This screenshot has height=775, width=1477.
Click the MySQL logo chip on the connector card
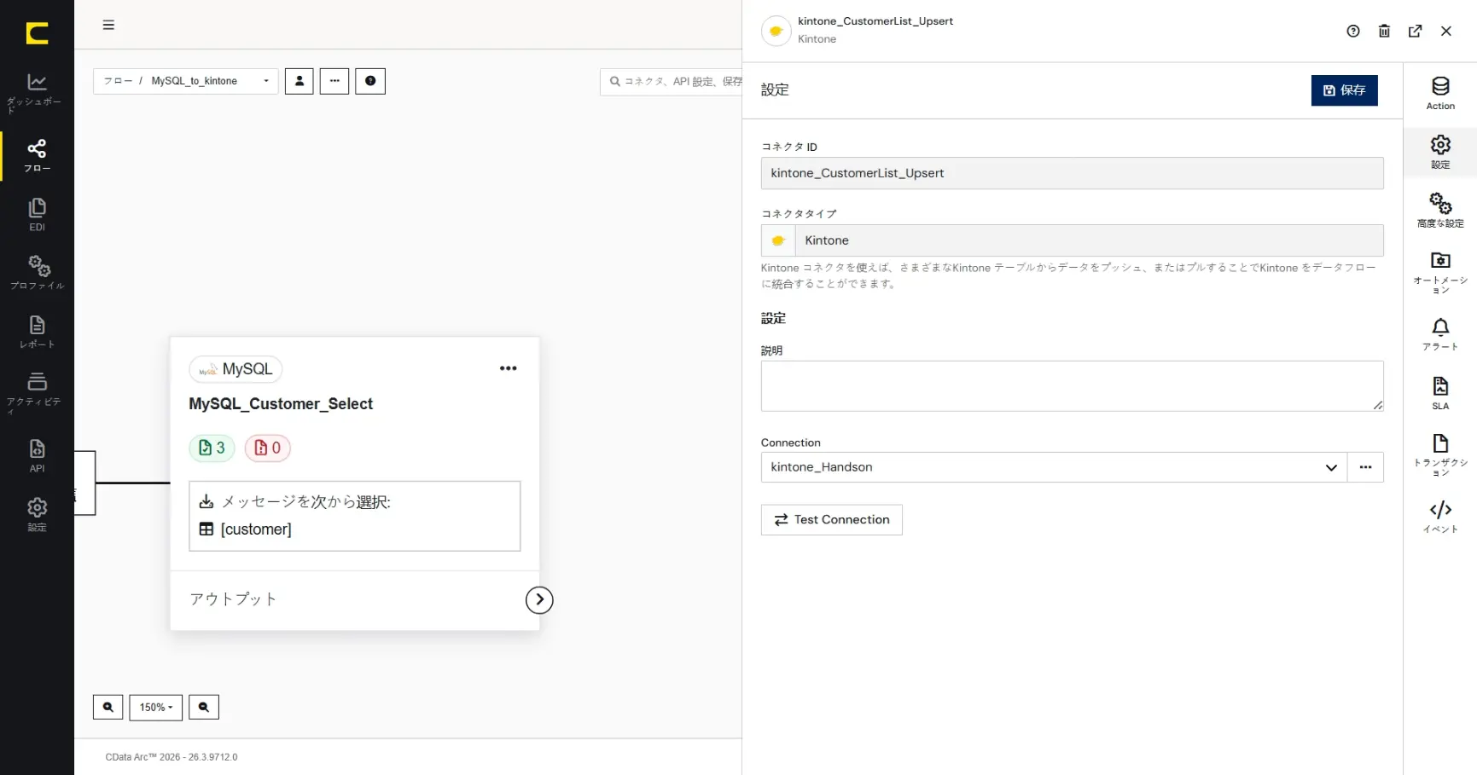(236, 369)
